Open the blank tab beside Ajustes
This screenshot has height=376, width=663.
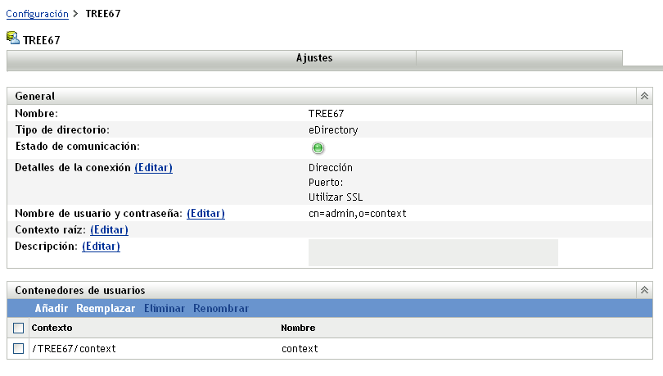coord(519,58)
